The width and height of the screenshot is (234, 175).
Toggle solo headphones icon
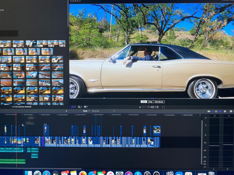coord(216,111)
